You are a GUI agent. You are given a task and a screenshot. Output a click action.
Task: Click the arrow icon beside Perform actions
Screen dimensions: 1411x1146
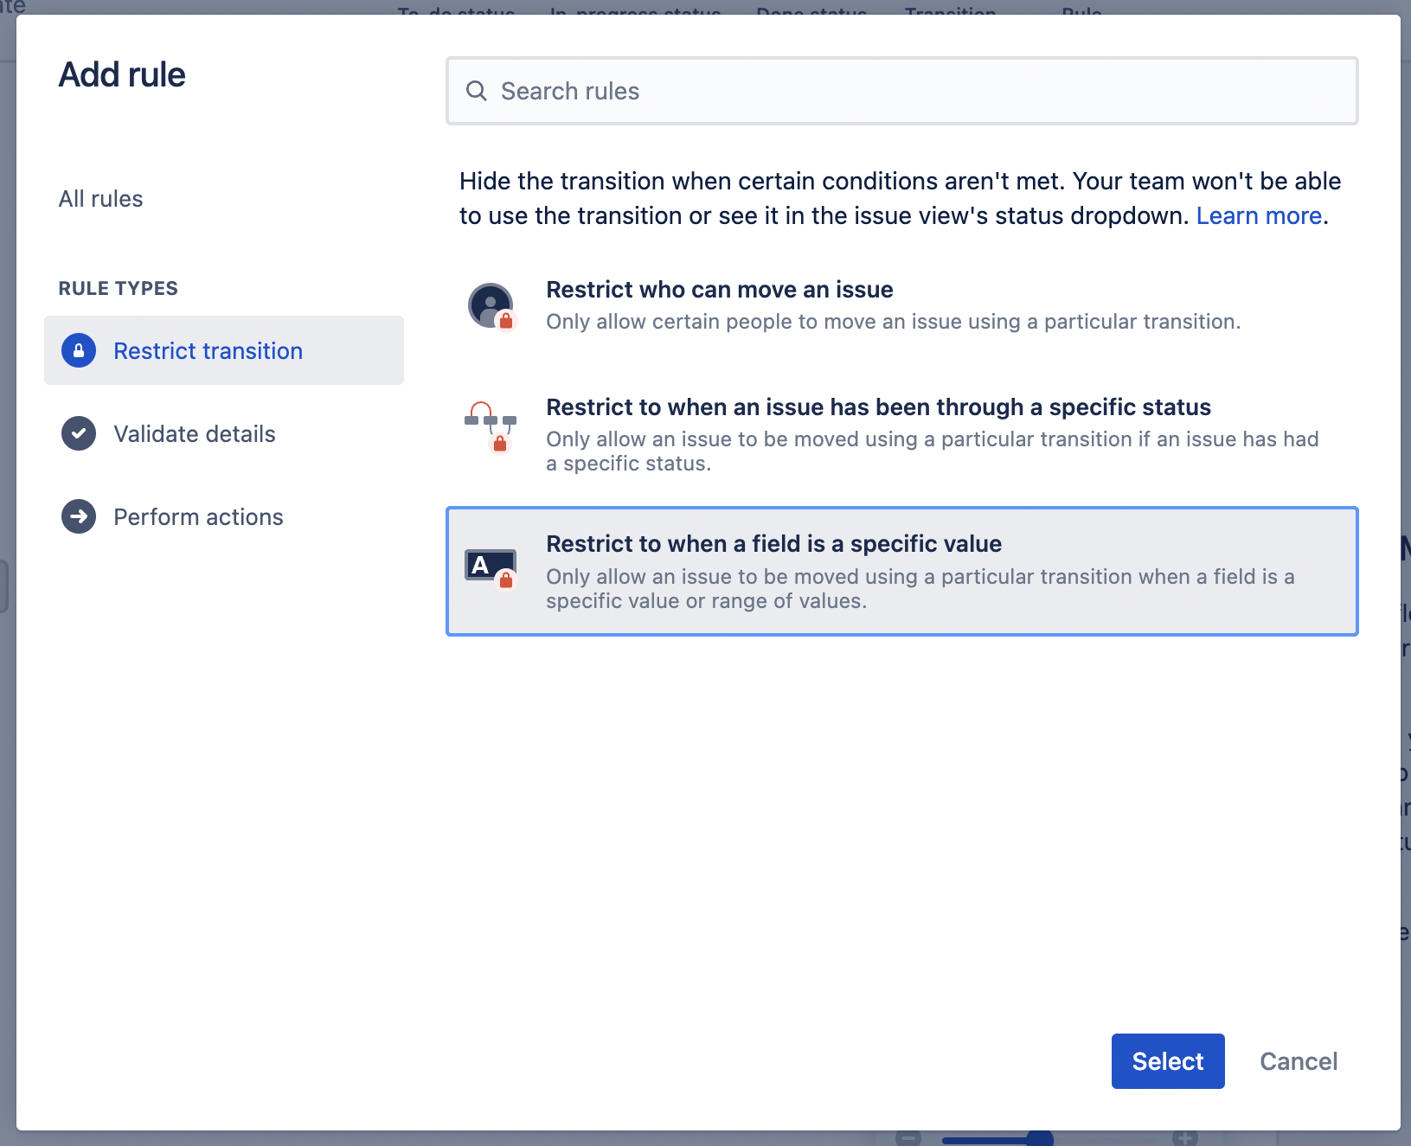point(79,516)
